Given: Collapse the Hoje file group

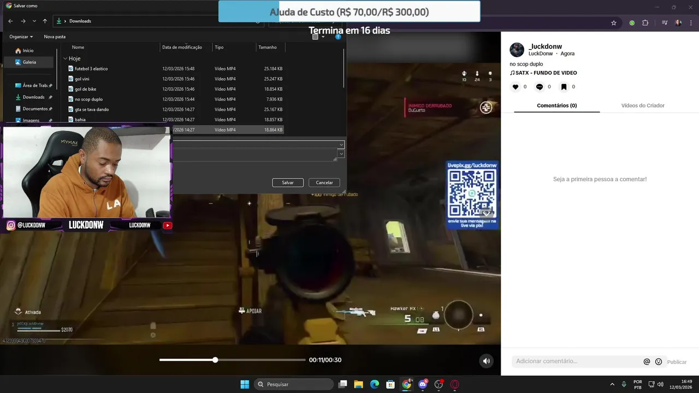Looking at the screenshot, I should pos(66,58).
